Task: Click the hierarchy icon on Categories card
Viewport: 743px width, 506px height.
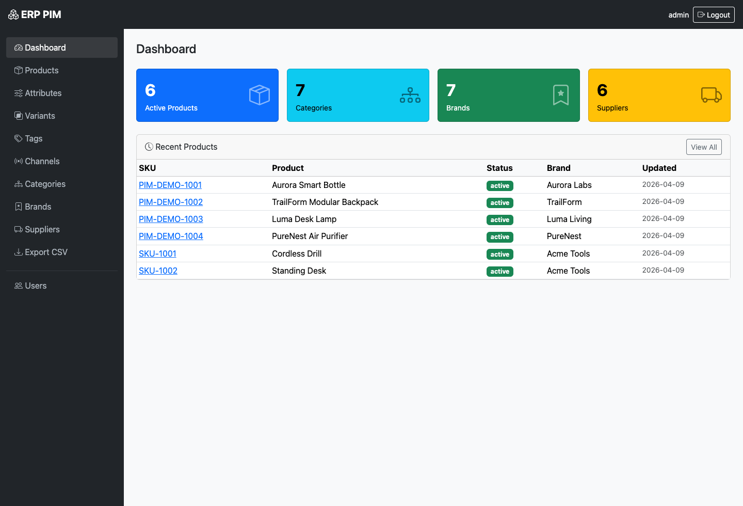Action: (410, 95)
